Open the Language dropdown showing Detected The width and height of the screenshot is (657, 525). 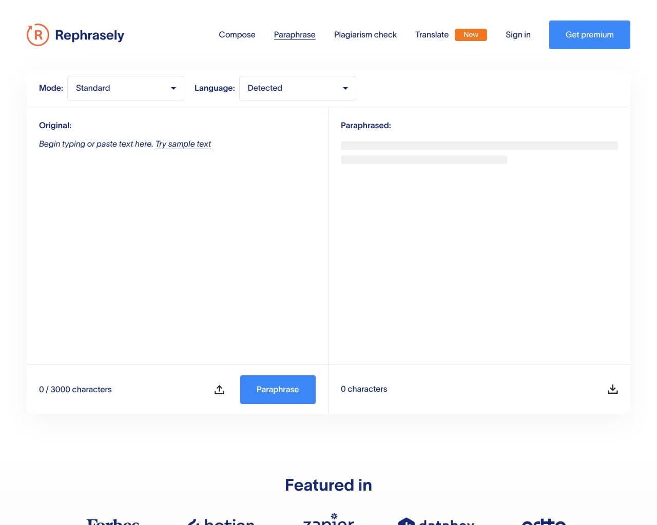[298, 88]
